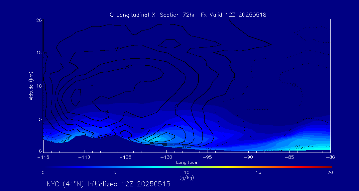Select the altitude axis tick label 5

click(x=40, y=119)
